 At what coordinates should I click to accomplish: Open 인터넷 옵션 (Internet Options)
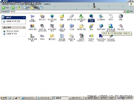(101, 27)
